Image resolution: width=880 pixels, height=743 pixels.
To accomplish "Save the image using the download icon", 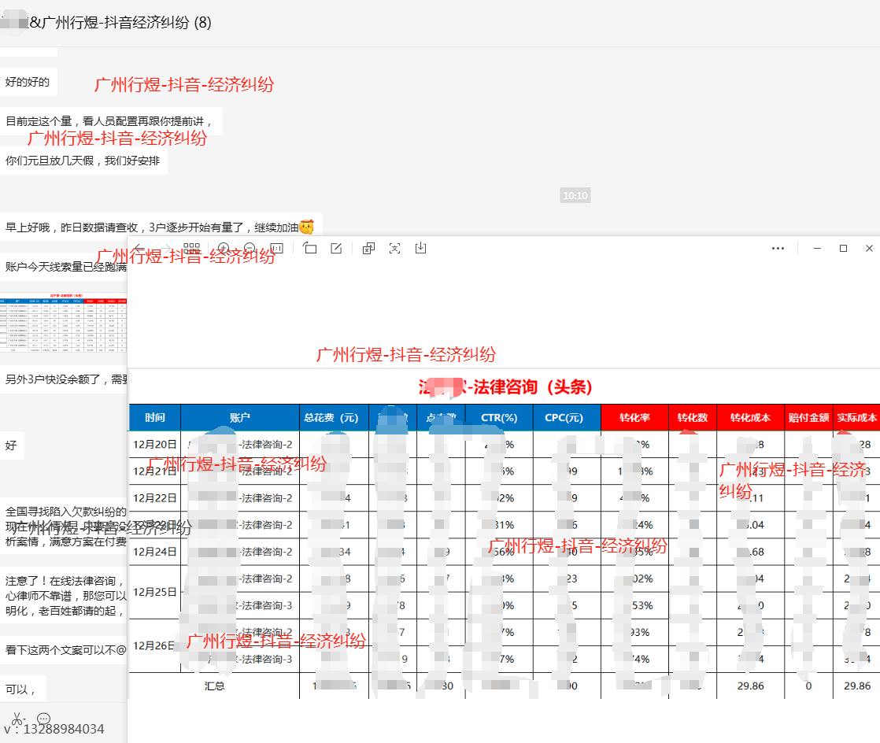I will tap(420, 248).
